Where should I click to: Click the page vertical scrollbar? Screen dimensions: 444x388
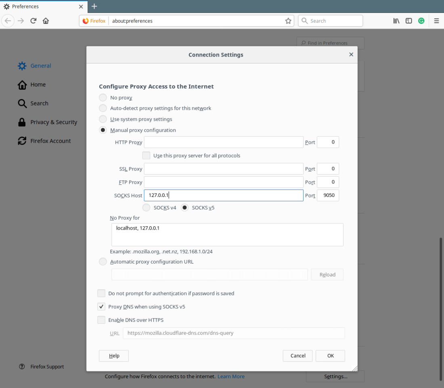(x=441, y=309)
